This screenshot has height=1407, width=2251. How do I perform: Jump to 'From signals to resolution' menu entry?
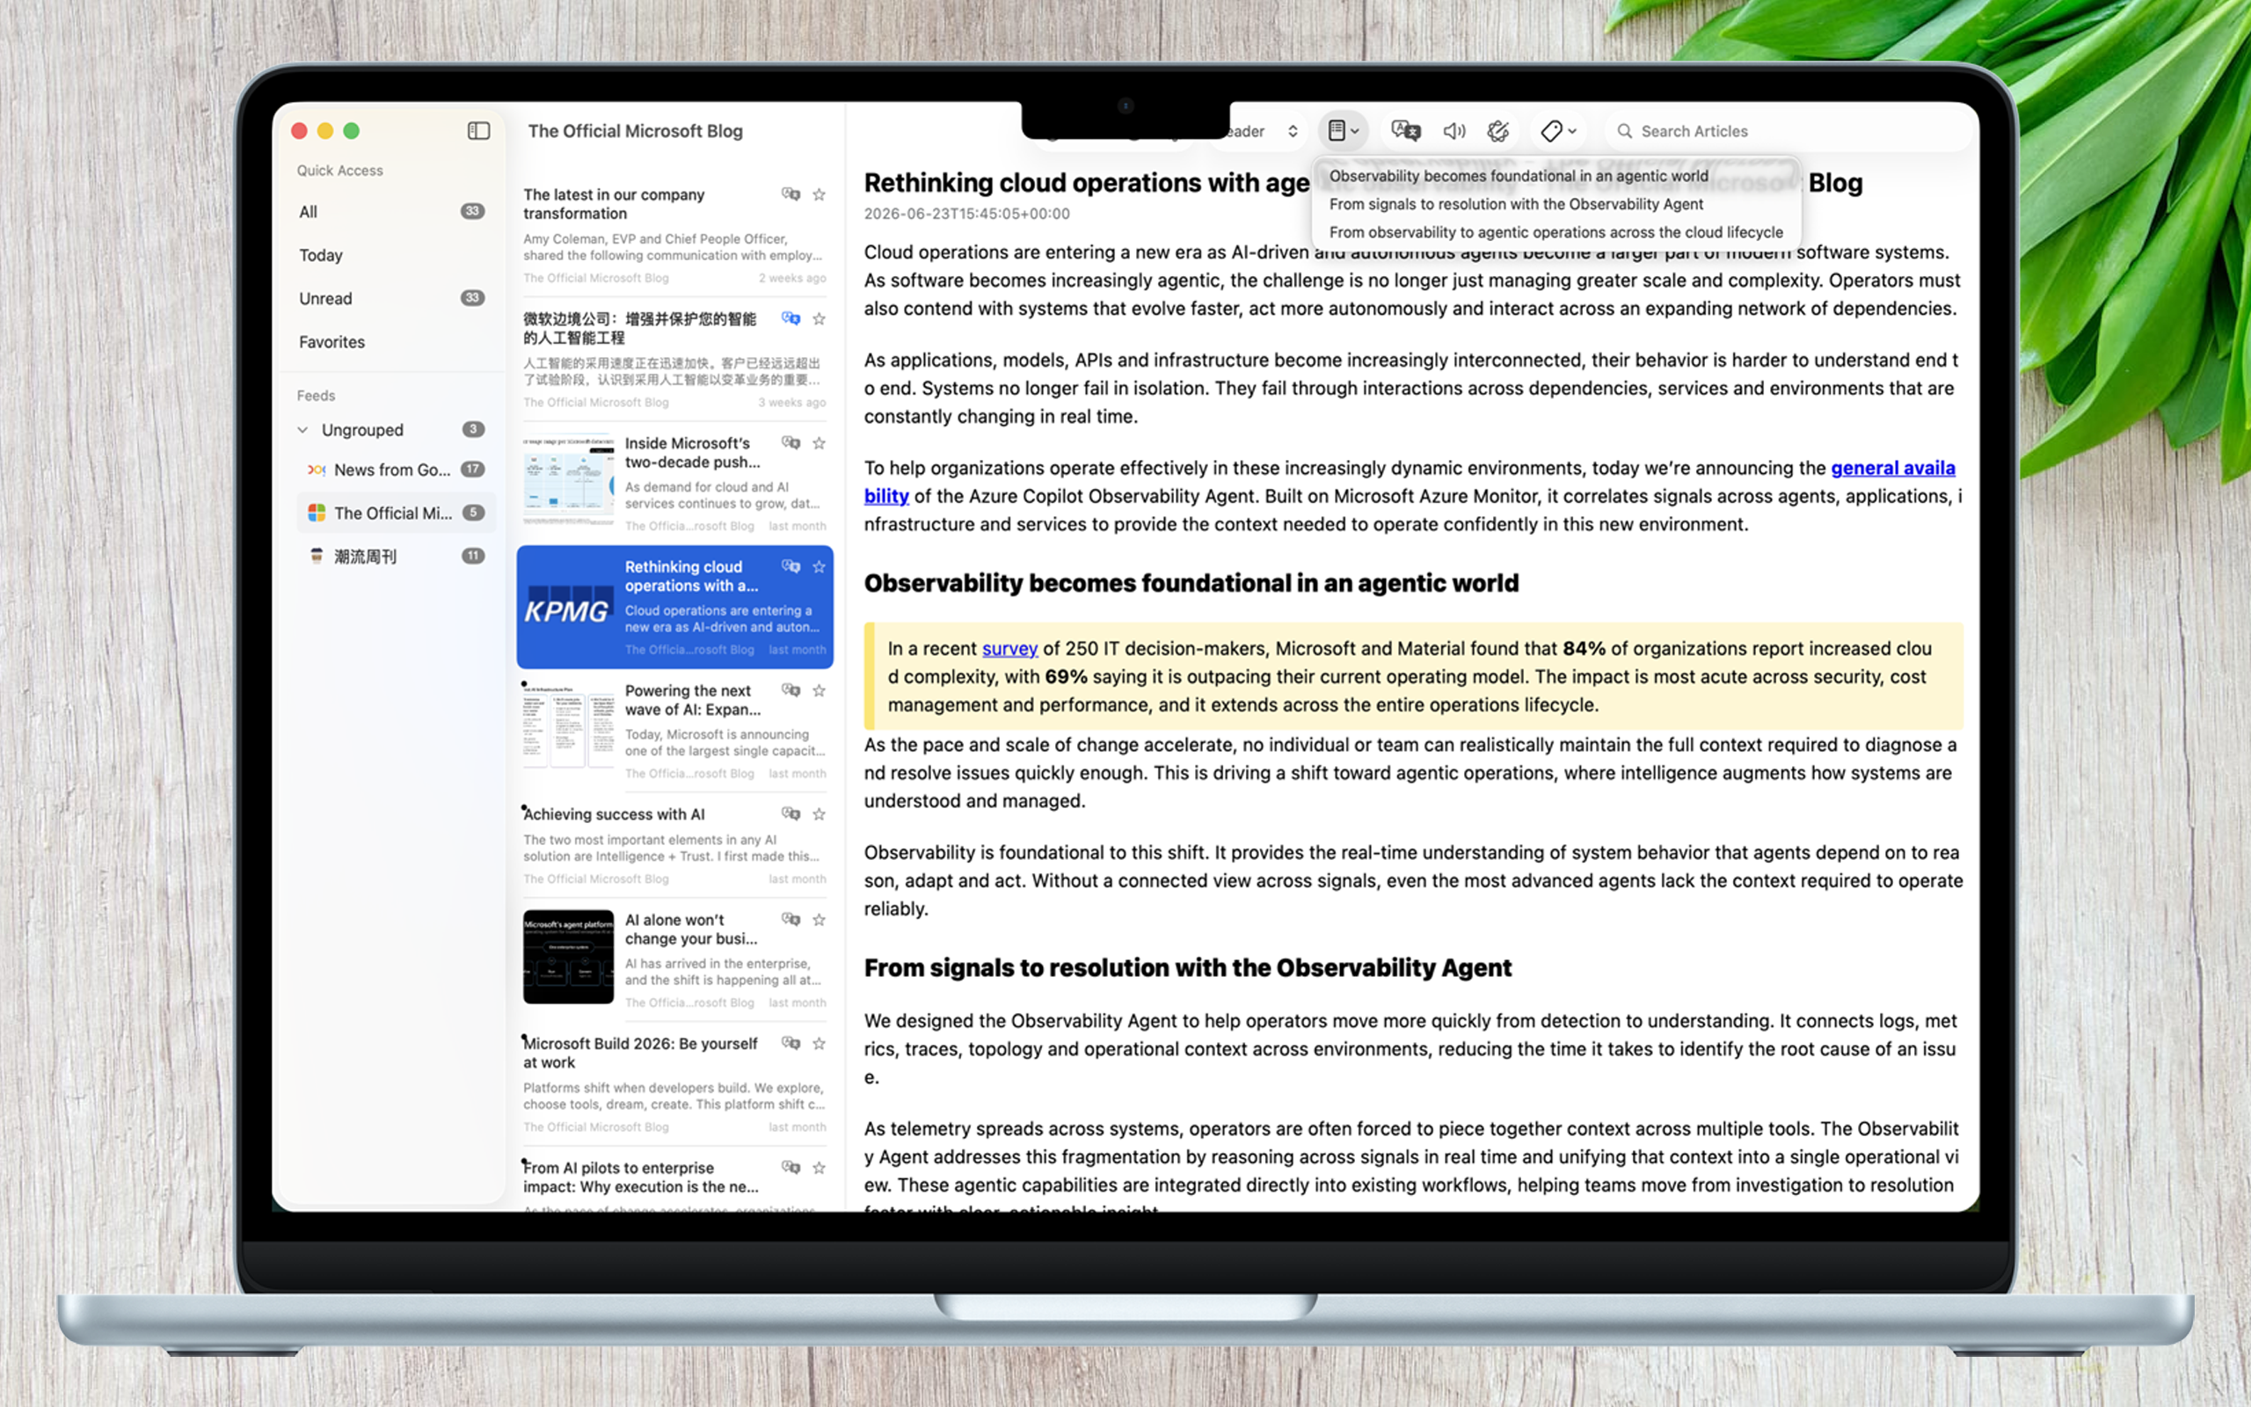[x=1515, y=204]
